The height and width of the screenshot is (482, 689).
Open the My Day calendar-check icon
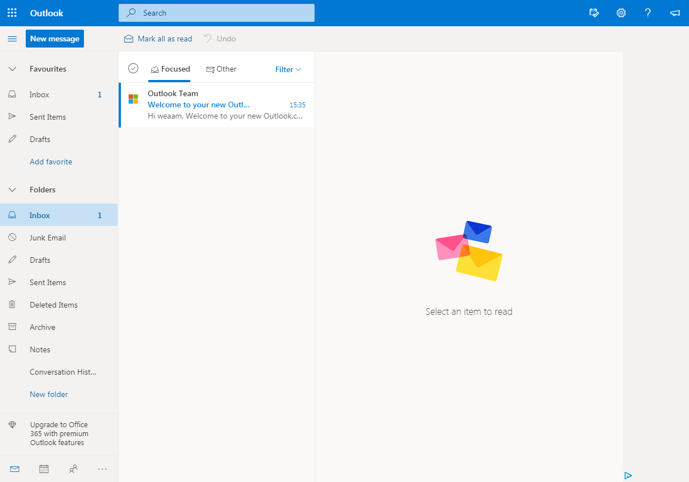point(594,13)
